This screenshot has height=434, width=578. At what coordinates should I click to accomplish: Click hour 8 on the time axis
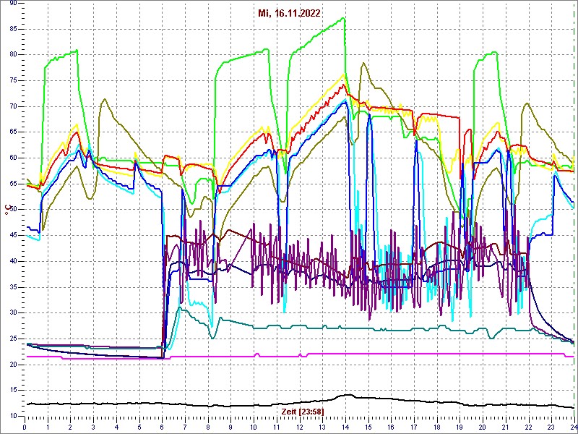click(x=208, y=427)
